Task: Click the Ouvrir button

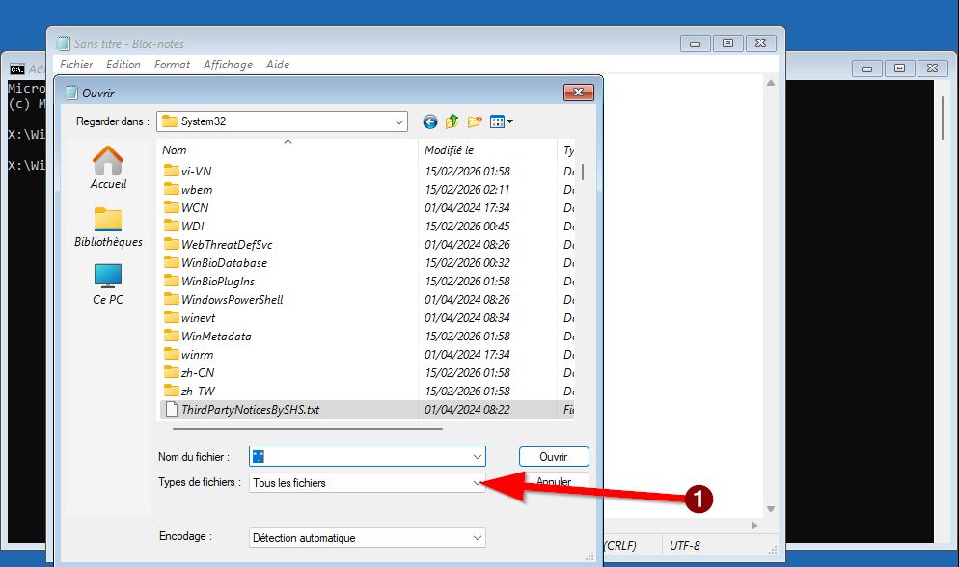Action: click(554, 457)
